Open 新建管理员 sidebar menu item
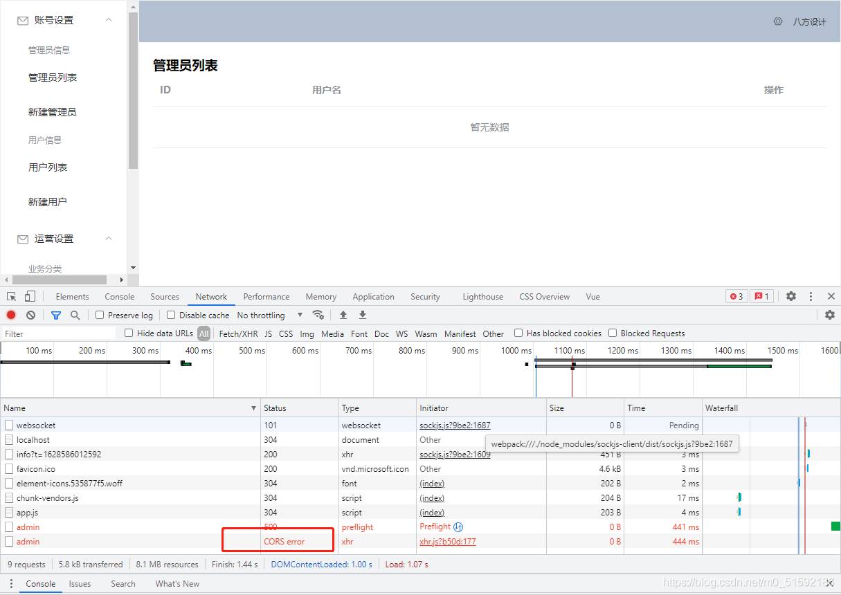841x595 pixels. (x=53, y=112)
